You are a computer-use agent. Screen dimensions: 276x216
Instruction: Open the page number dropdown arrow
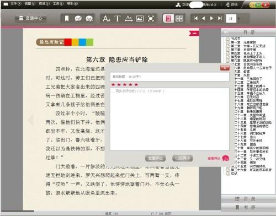click(239, 19)
